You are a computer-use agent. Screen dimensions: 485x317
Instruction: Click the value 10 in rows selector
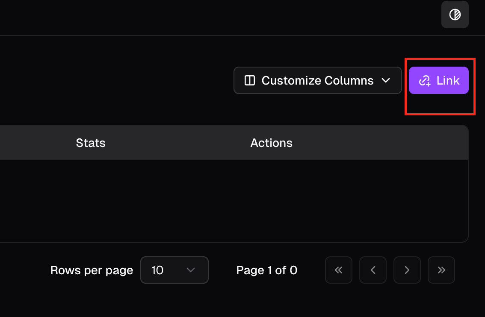(x=157, y=270)
